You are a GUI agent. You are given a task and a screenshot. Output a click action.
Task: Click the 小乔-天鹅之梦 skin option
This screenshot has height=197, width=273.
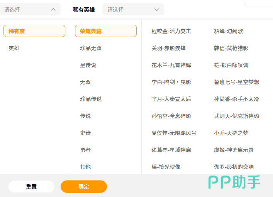click(x=231, y=133)
